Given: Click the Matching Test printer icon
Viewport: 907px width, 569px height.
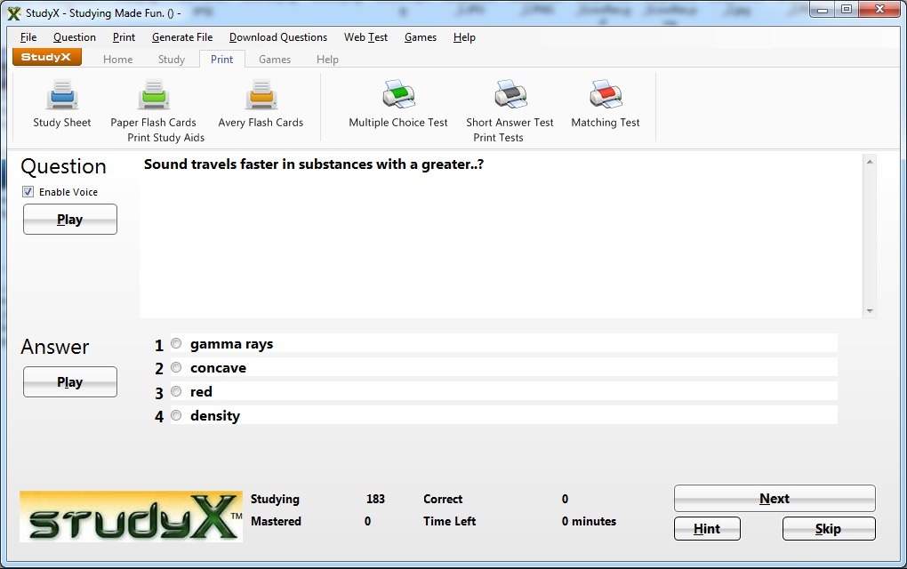Looking at the screenshot, I should click(x=606, y=94).
